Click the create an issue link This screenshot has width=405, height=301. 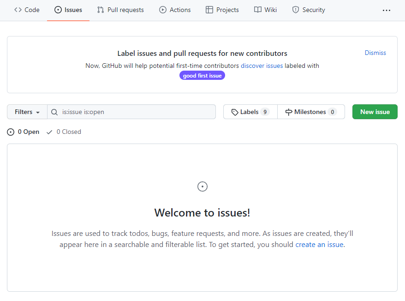[319, 245]
